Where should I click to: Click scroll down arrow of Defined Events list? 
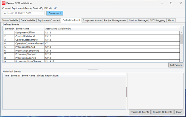(x=181, y=61)
